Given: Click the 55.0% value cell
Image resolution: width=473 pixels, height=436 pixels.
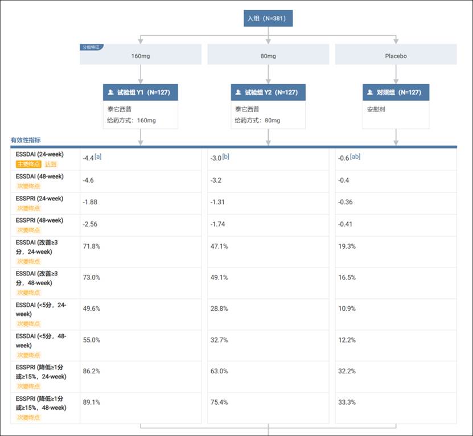Looking at the screenshot, I should [x=141, y=345].
